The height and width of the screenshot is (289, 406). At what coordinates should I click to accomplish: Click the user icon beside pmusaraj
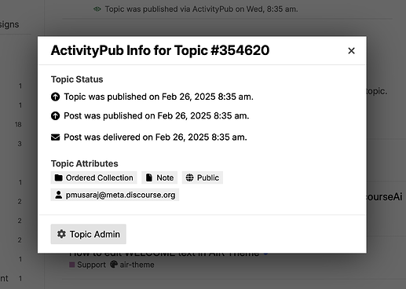coord(59,195)
